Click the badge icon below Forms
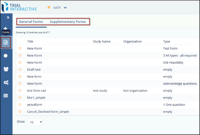The width and height of the screenshot is (200, 135). click(6, 56)
